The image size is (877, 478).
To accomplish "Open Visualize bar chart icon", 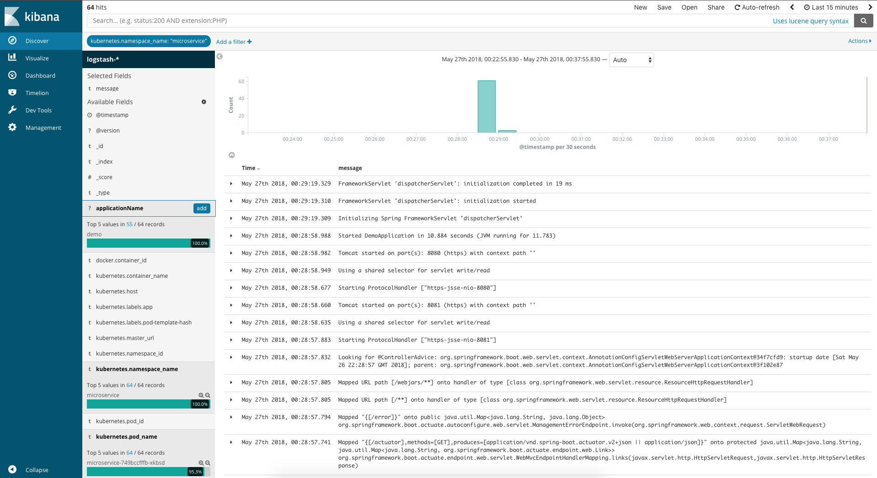I will (12, 58).
